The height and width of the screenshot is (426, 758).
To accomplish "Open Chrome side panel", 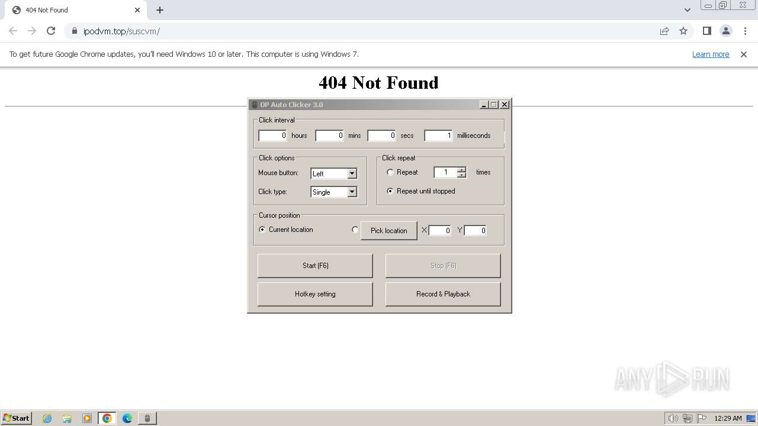I will [706, 31].
